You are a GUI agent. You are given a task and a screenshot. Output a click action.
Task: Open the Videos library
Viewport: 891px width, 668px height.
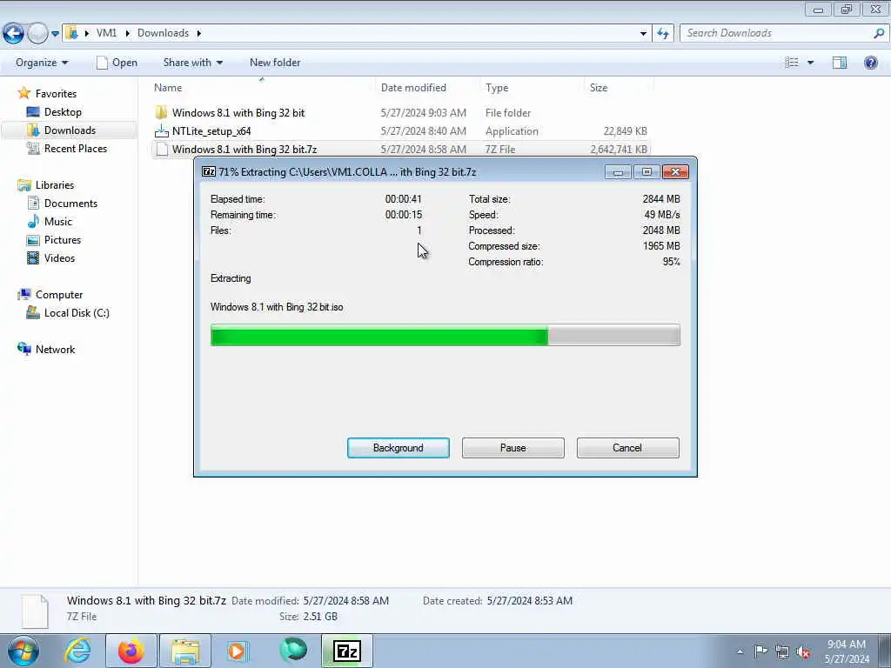click(59, 257)
